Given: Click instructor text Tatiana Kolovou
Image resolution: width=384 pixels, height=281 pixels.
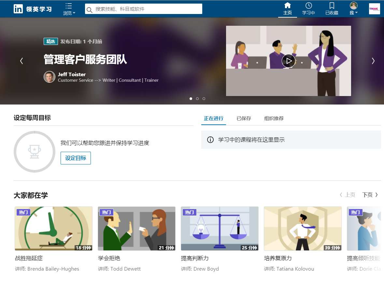Looking at the screenshot, I should (295, 269).
